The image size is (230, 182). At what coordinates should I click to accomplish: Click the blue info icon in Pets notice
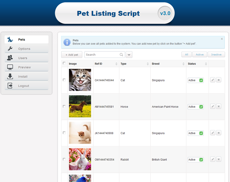[67, 42]
